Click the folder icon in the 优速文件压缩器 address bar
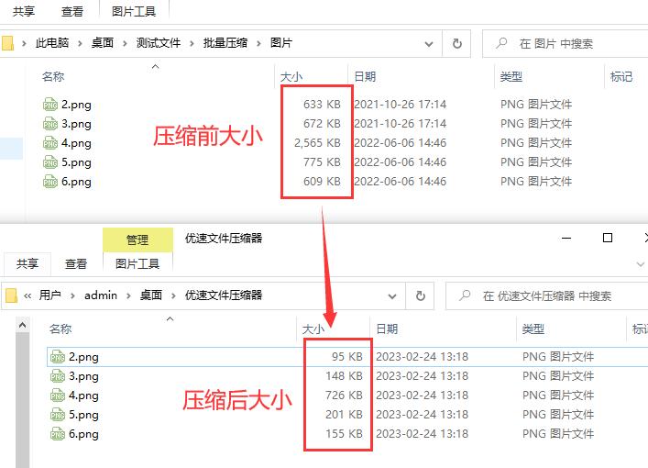 tap(11, 295)
